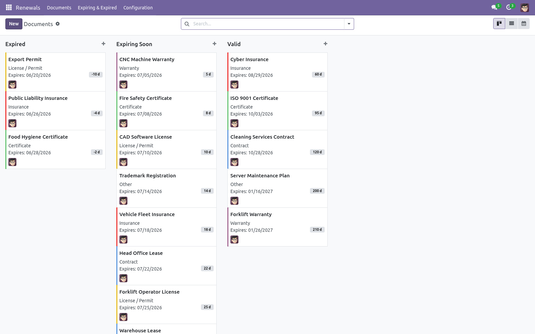Add a card in Expiring Soon column
Image resolution: width=535 pixels, height=334 pixels.
(x=214, y=44)
